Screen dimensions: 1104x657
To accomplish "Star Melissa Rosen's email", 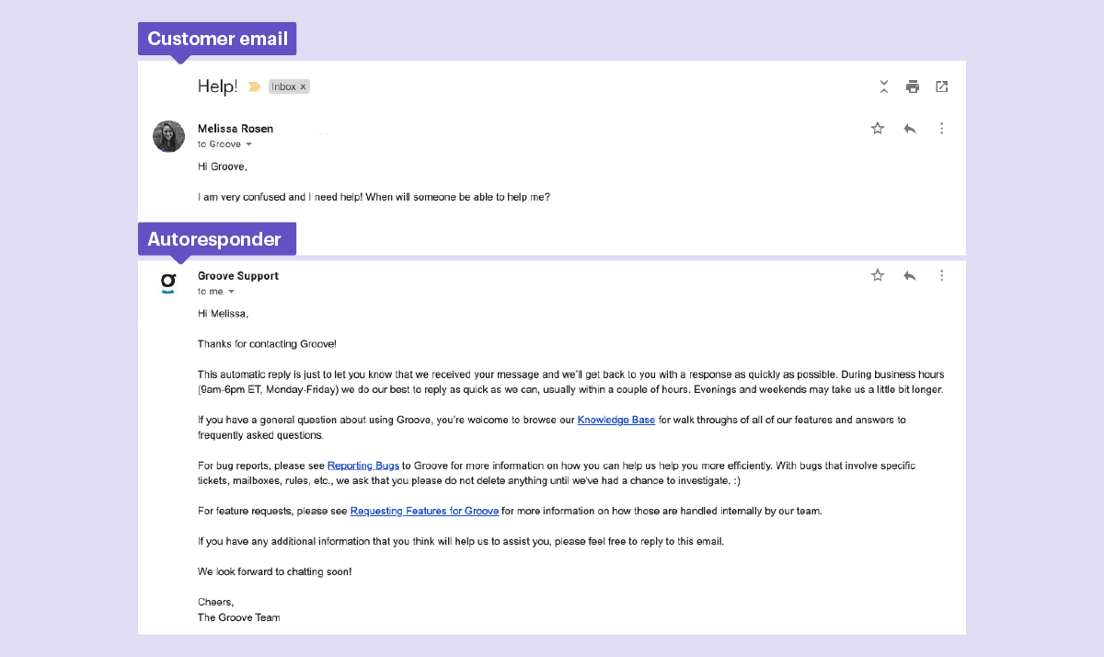I will point(877,128).
